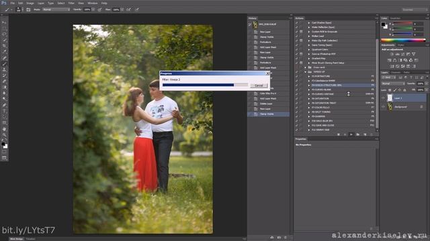
Task: Toggle the Brush panel from options bar
Action: pyautogui.click(x=28, y=9)
